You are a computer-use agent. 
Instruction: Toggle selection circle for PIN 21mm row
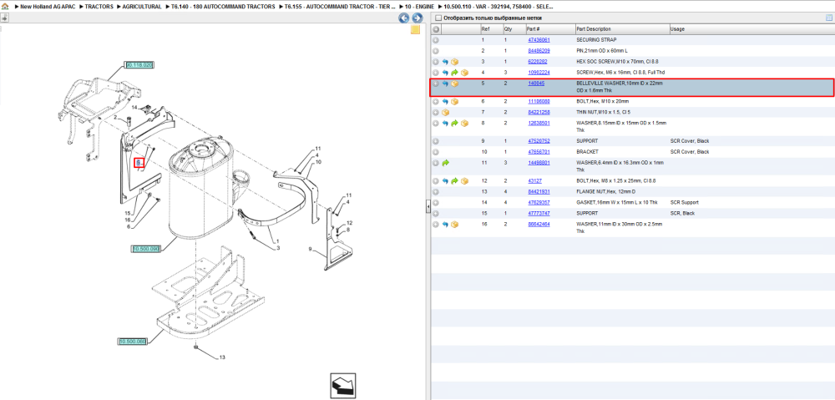[x=436, y=51]
